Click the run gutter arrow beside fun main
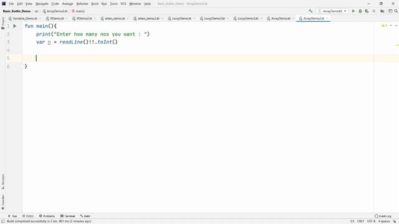 click(x=15, y=26)
